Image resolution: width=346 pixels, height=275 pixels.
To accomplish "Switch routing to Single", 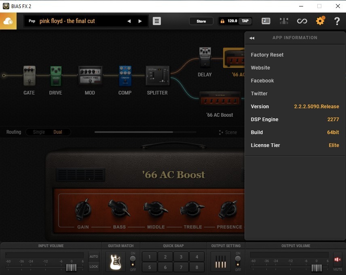I will click(x=39, y=132).
